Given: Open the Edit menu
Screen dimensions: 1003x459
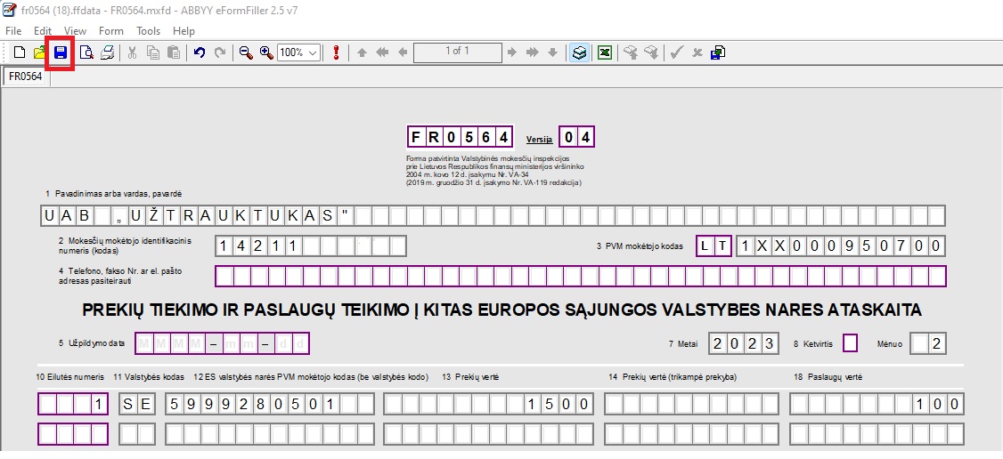Looking at the screenshot, I should click(43, 30).
